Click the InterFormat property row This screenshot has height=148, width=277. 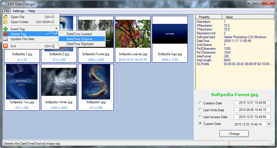235,56
